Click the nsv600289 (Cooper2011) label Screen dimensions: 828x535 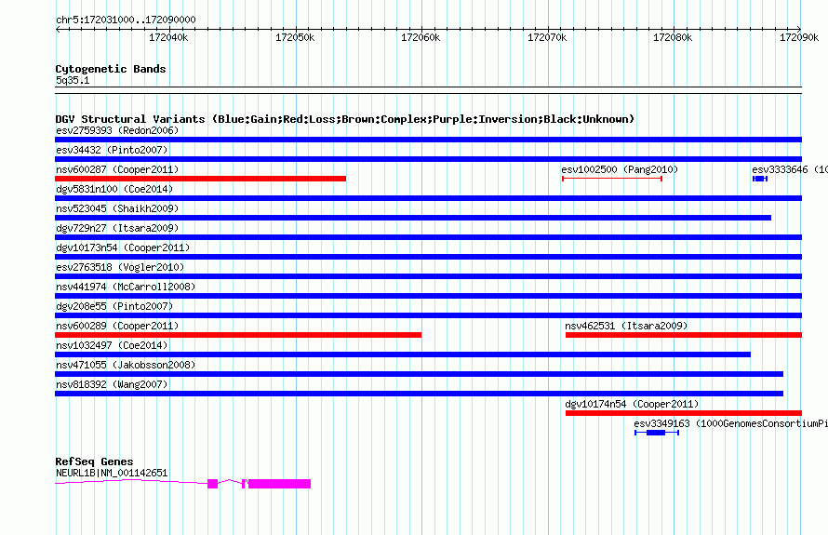pyautogui.click(x=117, y=326)
